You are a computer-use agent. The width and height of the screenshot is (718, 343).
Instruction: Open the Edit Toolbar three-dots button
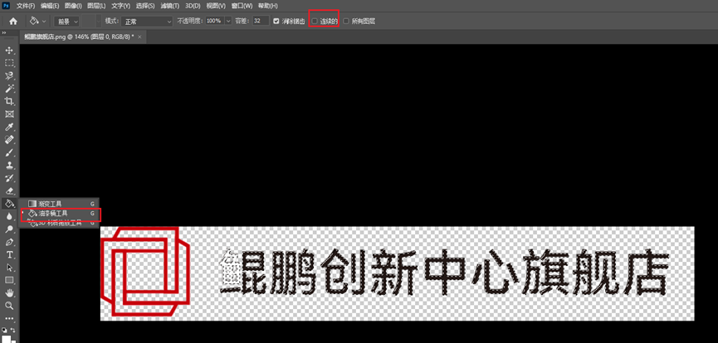pyautogui.click(x=9, y=318)
